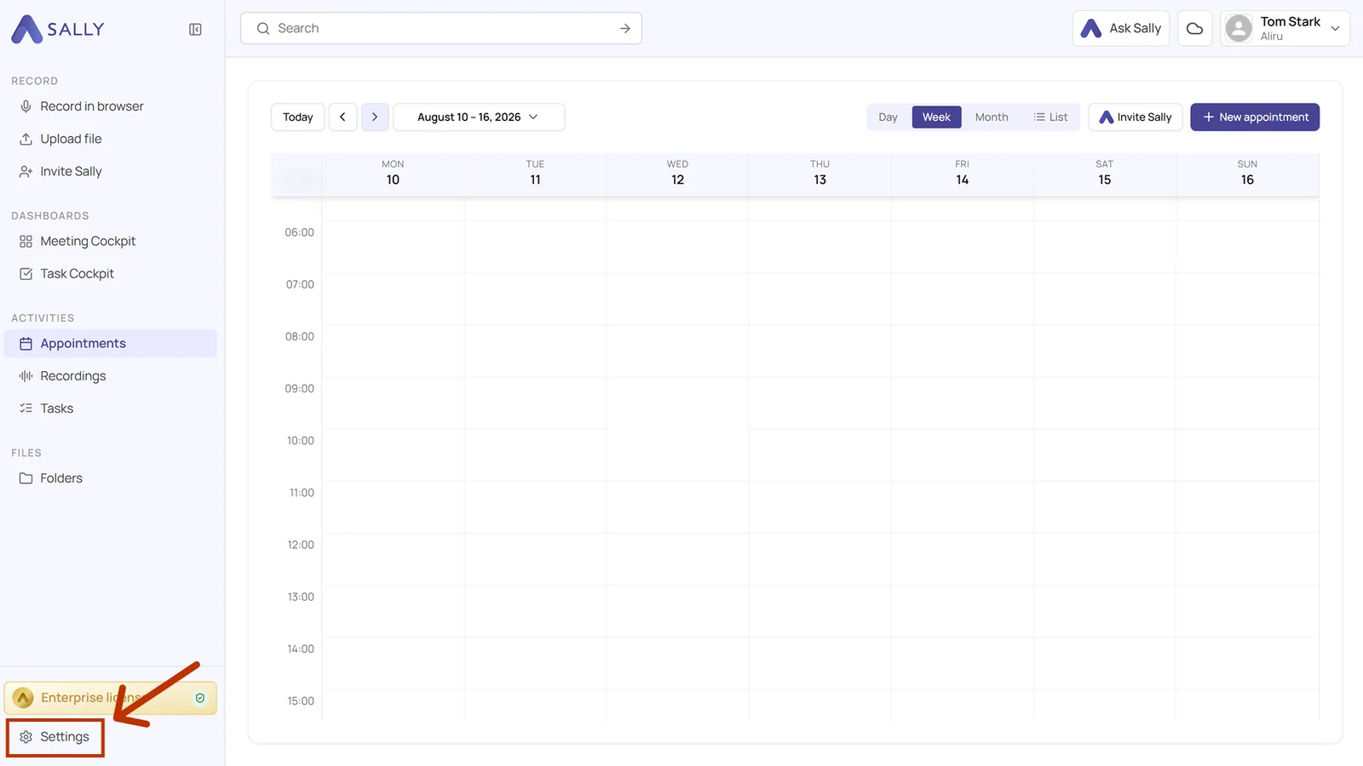The width and height of the screenshot is (1363, 766).
Task: Open the August 10 - 16, 2026 date dropdown
Action: pos(479,117)
